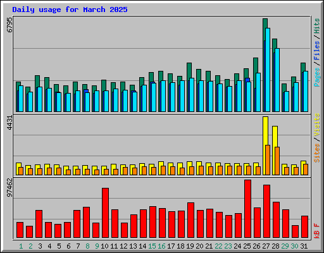The width and height of the screenshot is (324, 253).
Task: Click the 'Hits' legend label
Action: [x=317, y=26]
